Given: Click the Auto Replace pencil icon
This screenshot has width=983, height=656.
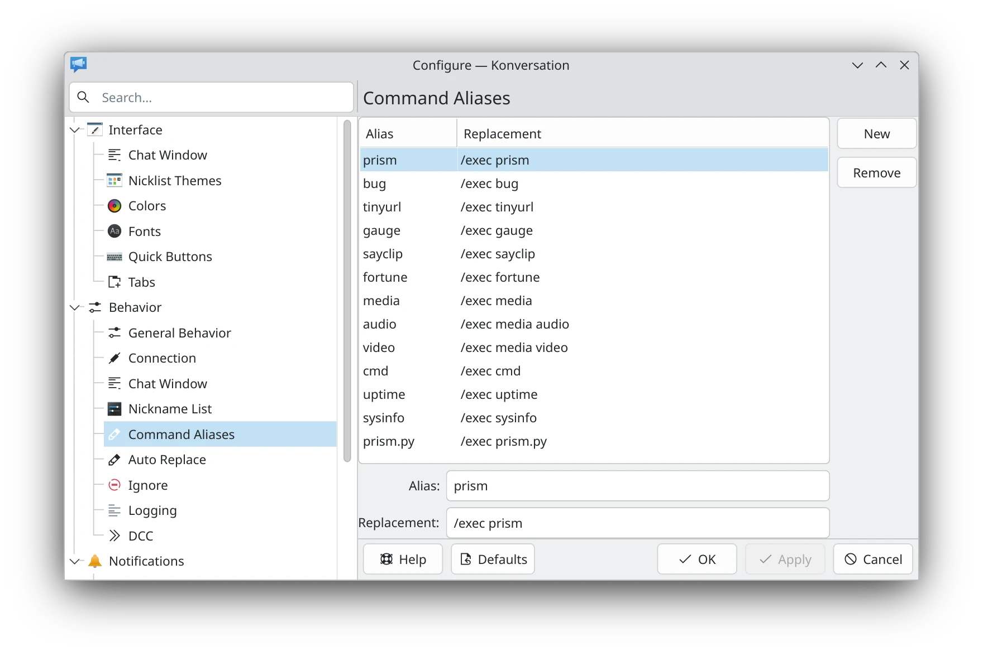Looking at the screenshot, I should (x=114, y=460).
